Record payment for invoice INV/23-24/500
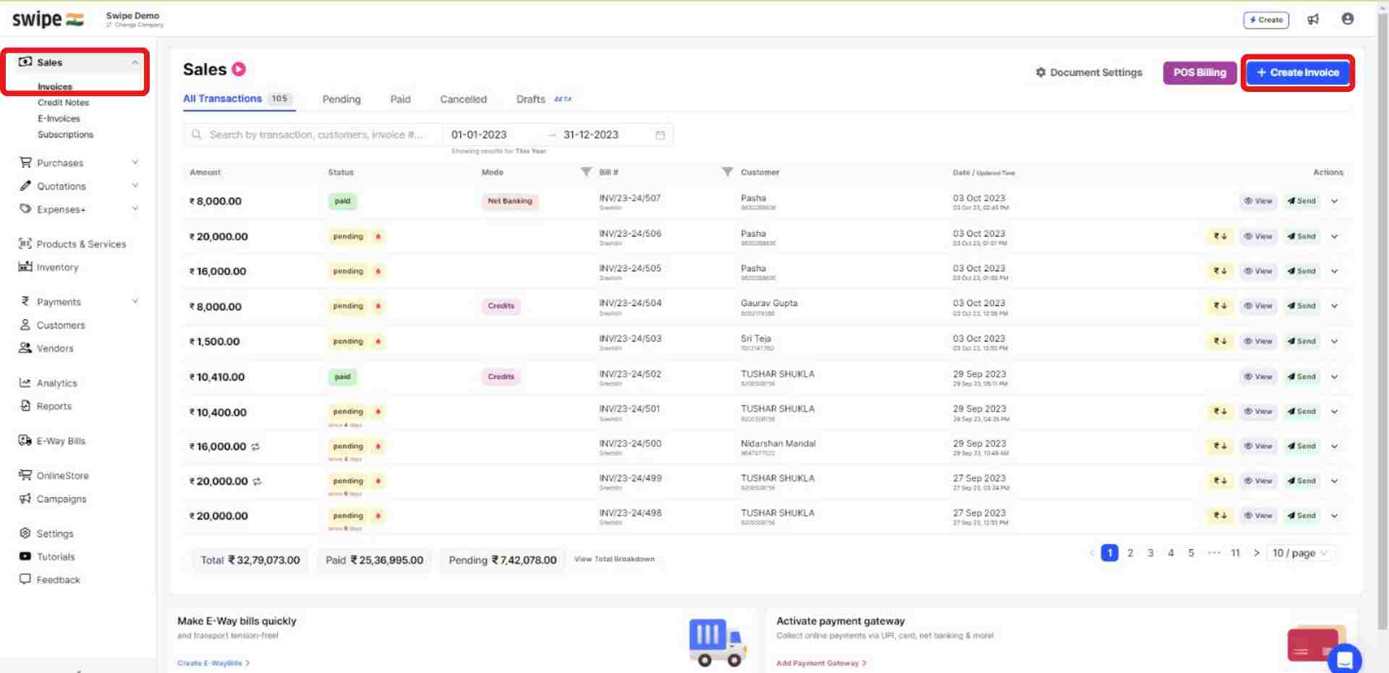The height and width of the screenshot is (673, 1389). (x=1220, y=446)
